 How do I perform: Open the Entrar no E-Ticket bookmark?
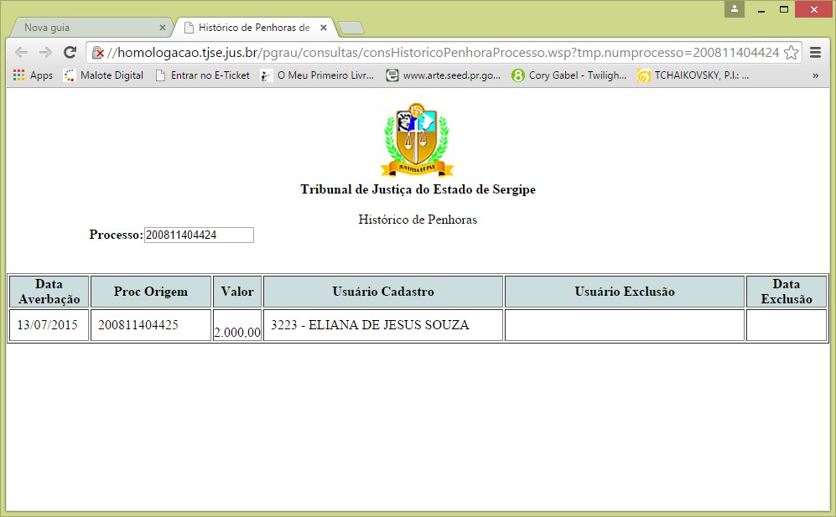[x=202, y=75]
